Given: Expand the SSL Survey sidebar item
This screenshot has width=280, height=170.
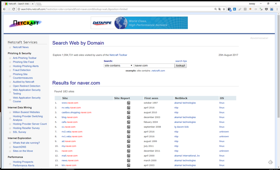Looking at the screenshot, I should pos(10,132).
